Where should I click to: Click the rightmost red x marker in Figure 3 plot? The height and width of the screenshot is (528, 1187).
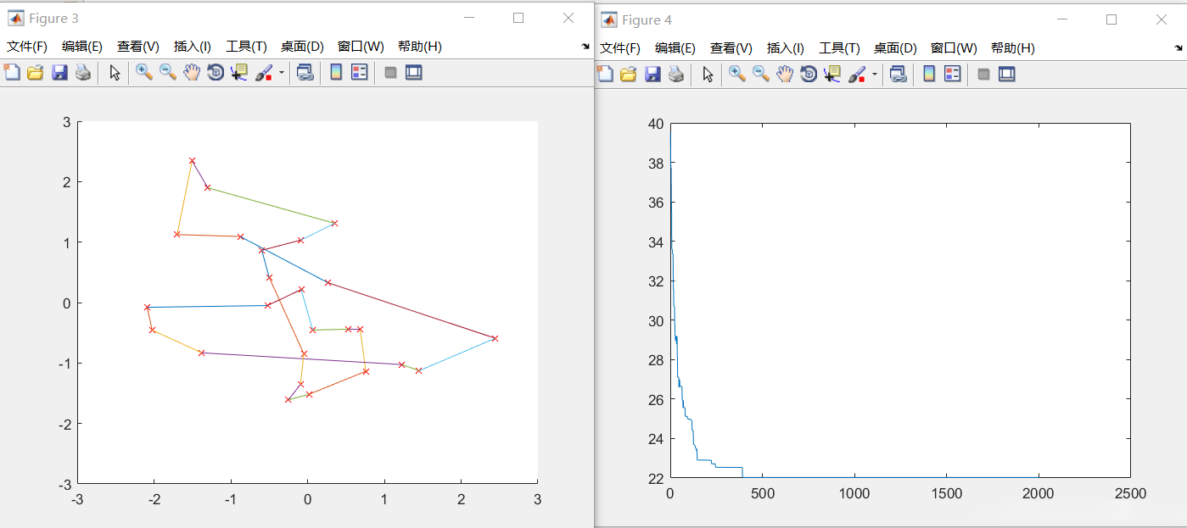(x=495, y=338)
